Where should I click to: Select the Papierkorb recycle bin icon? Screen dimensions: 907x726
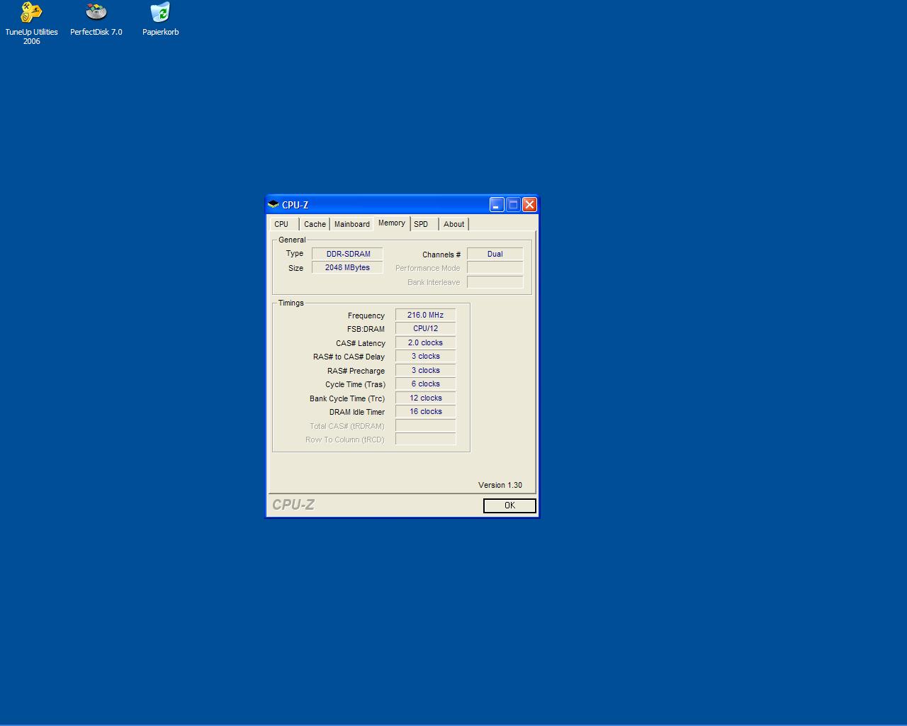(160, 19)
